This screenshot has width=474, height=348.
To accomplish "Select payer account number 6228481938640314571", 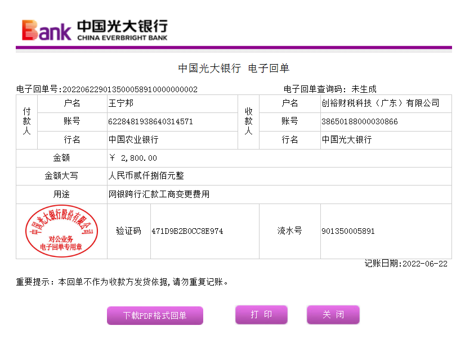I will (150, 121).
